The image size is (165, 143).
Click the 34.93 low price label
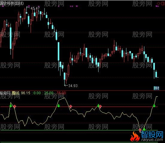click(x=73, y=86)
